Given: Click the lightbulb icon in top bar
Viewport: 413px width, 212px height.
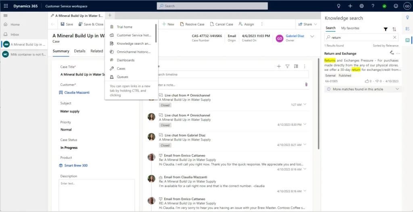Looking at the screenshot, I should point(339,6).
